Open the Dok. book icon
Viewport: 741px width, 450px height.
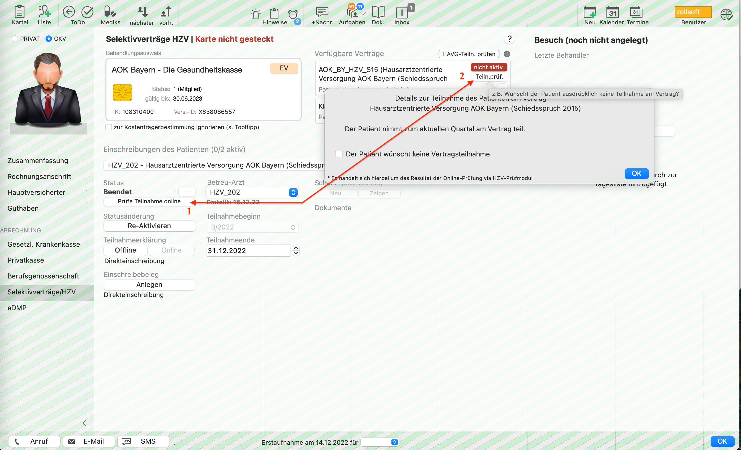point(378,12)
